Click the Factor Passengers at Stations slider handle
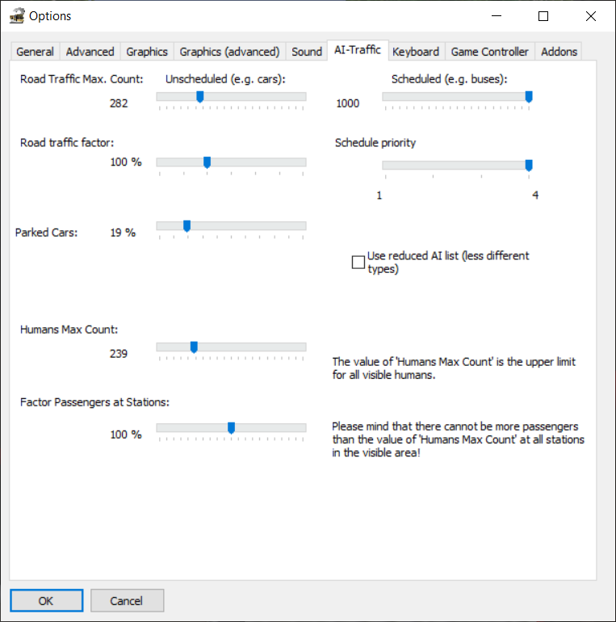616x622 pixels. point(231,428)
